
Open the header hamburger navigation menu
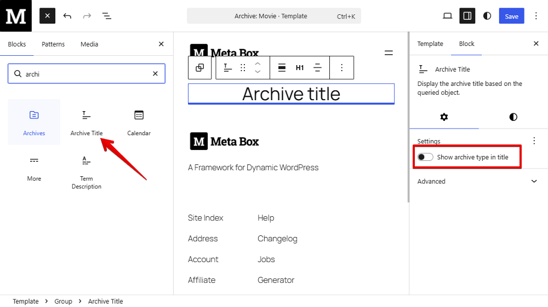(389, 53)
